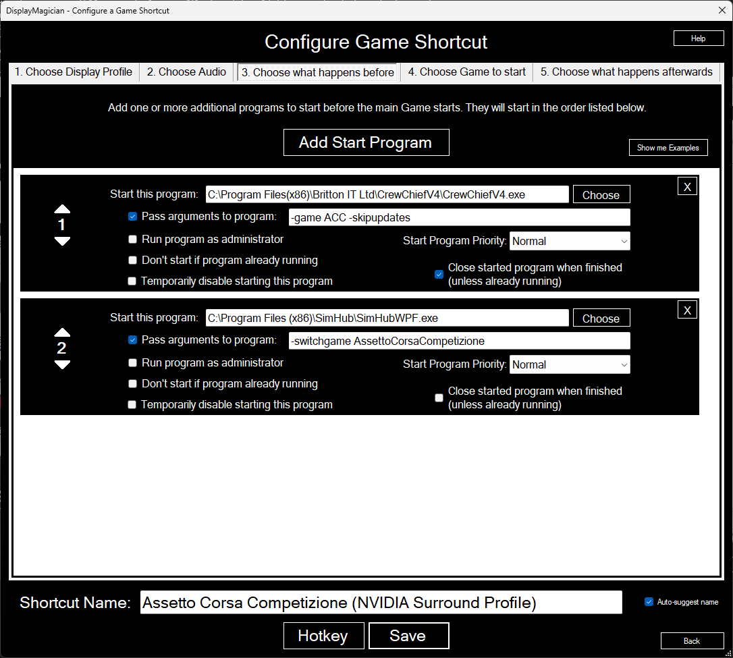Enable Don't start if running for SimHub
Screen dimensions: 733x658
coord(133,384)
